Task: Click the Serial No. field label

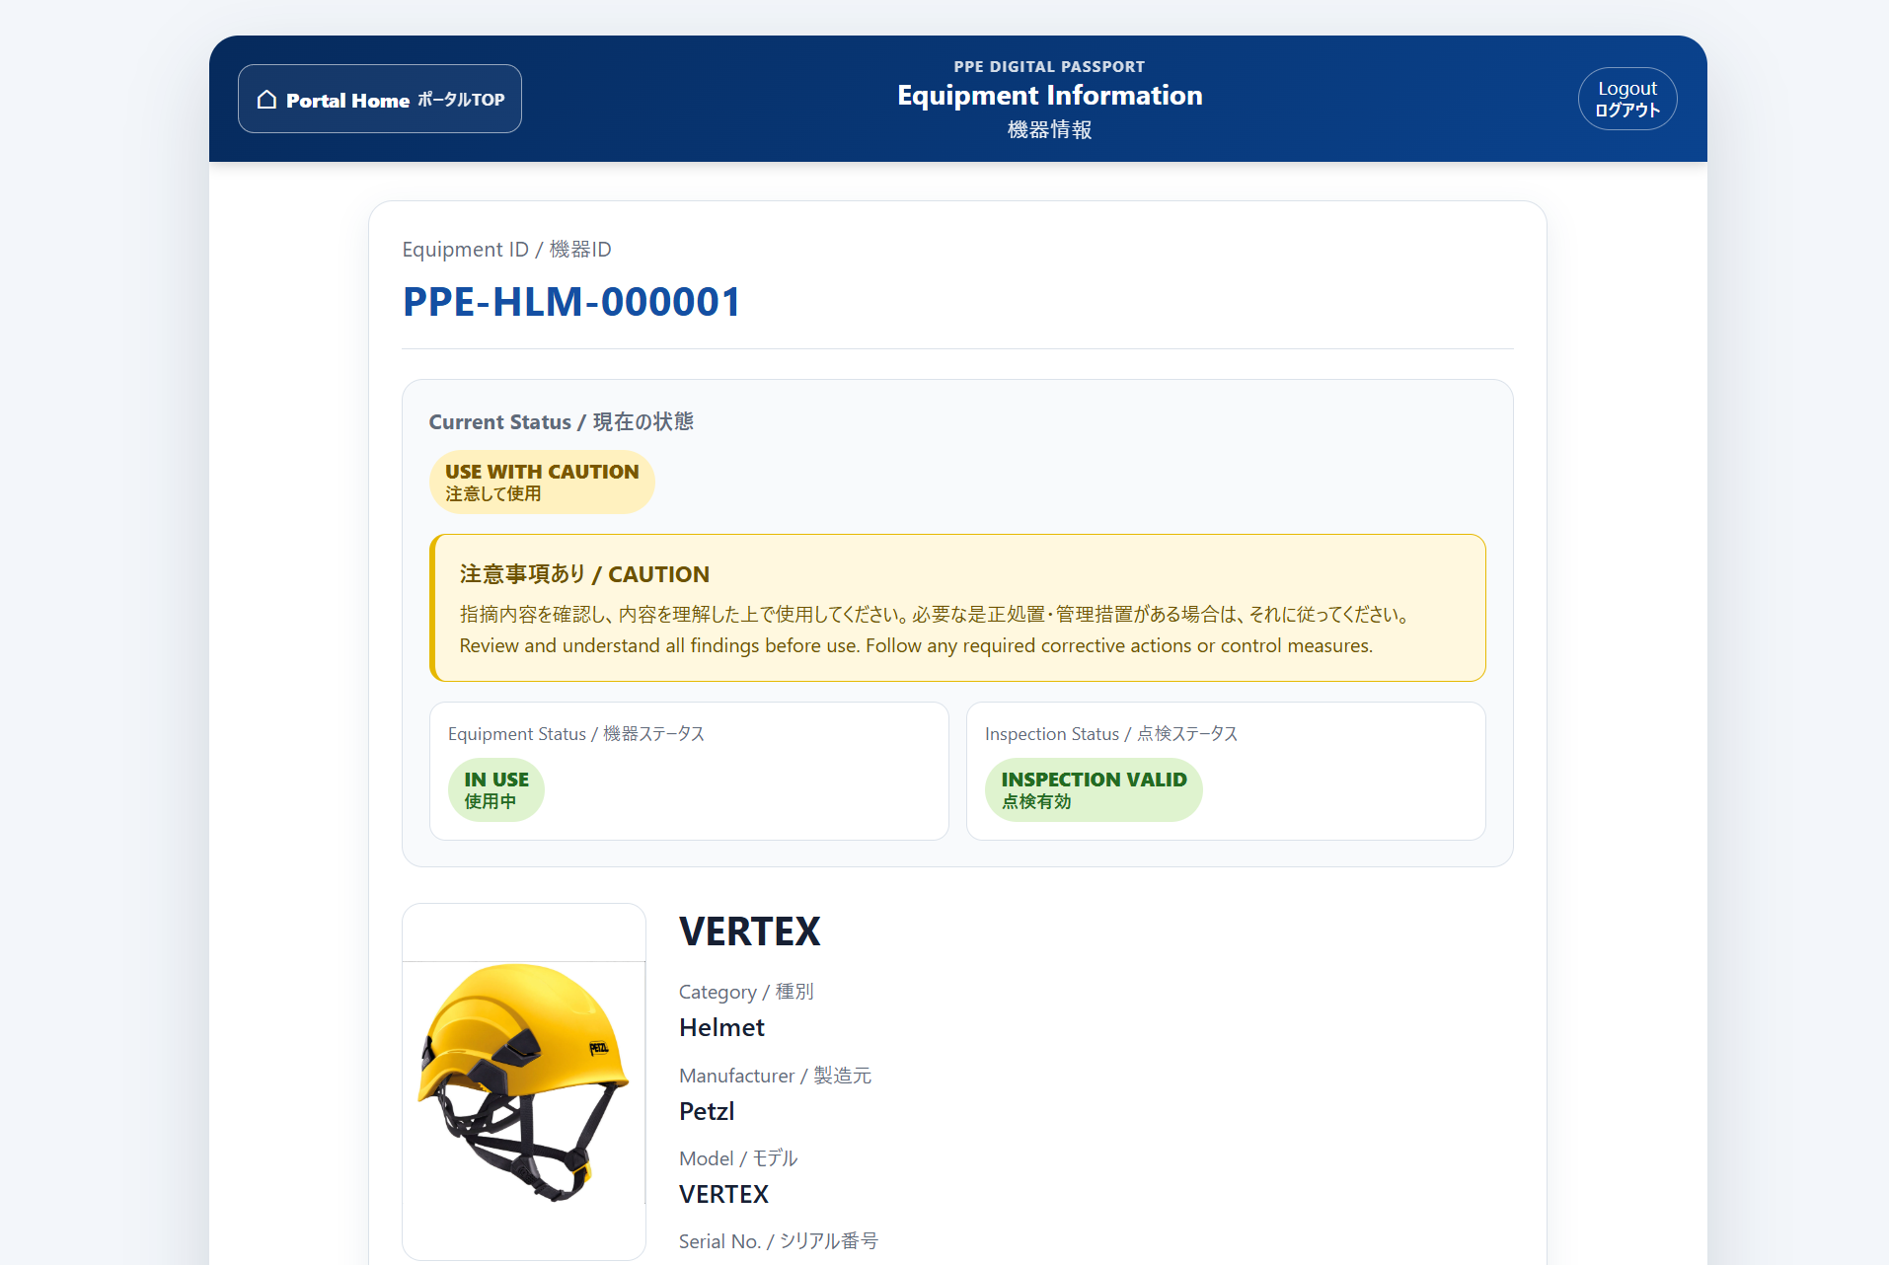Action: click(779, 1240)
